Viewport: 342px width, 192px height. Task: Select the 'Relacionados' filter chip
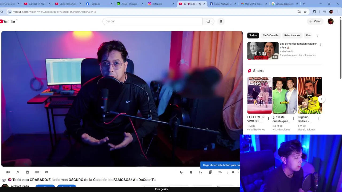292,35
